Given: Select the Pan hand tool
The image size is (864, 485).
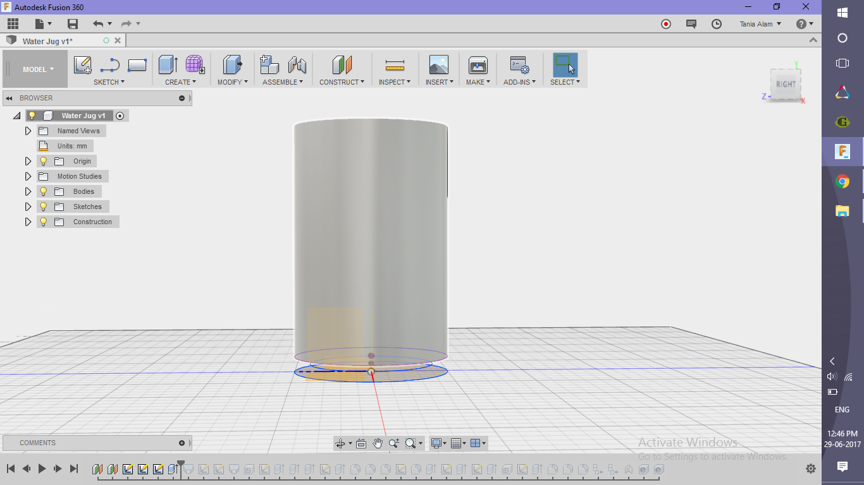Looking at the screenshot, I should pos(378,443).
